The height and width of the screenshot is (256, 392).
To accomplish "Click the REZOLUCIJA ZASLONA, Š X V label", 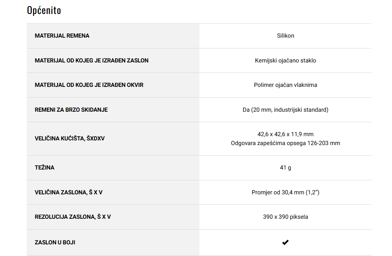I will tap(73, 217).
